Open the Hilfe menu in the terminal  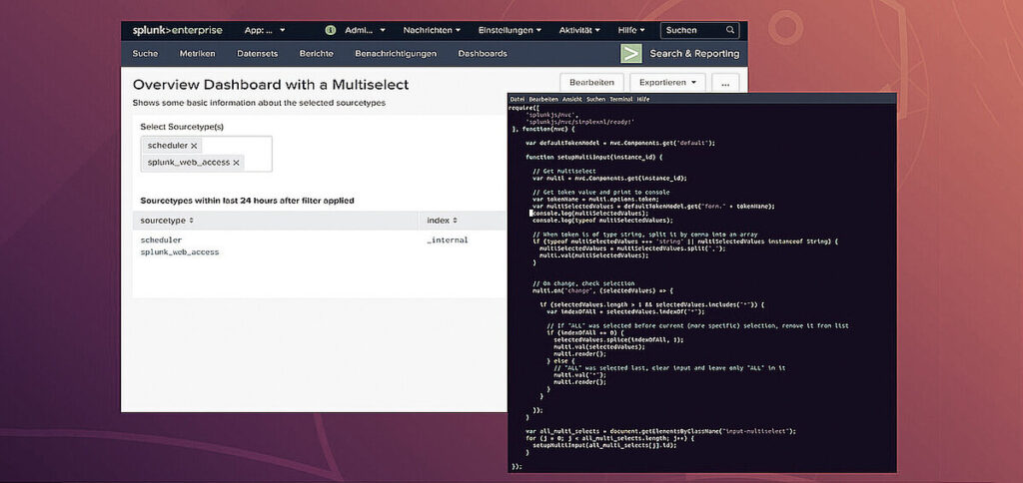[643, 99]
